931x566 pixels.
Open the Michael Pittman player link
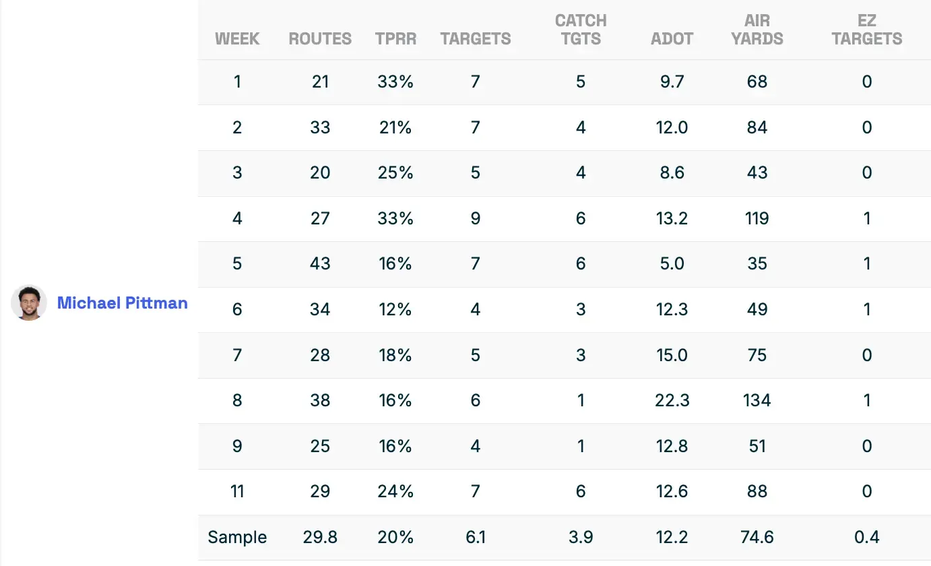tap(122, 303)
